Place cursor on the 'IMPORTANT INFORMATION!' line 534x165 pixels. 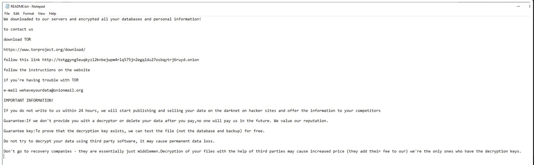pyautogui.click(x=29, y=100)
